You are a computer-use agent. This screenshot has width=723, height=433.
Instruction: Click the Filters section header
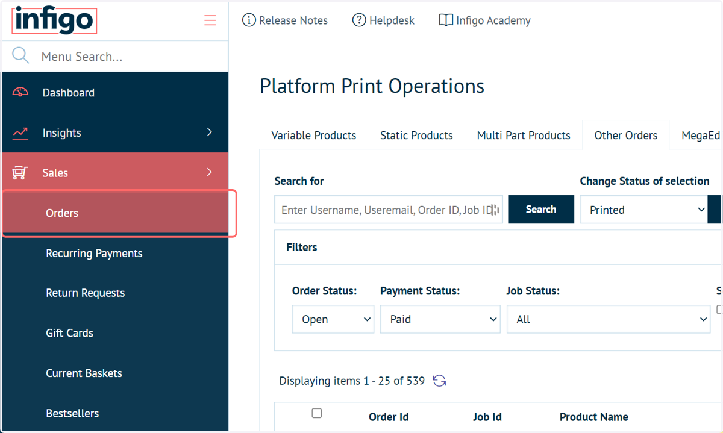(302, 247)
